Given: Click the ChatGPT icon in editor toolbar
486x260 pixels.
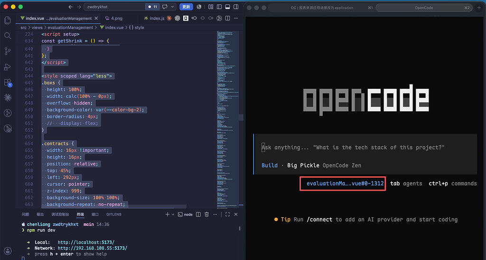Looking at the screenshot, I should (178, 19).
